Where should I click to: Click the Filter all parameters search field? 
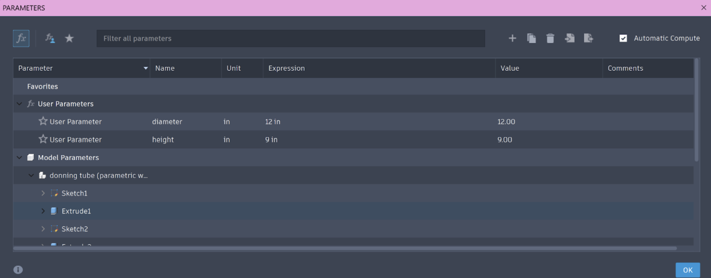point(290,38)
